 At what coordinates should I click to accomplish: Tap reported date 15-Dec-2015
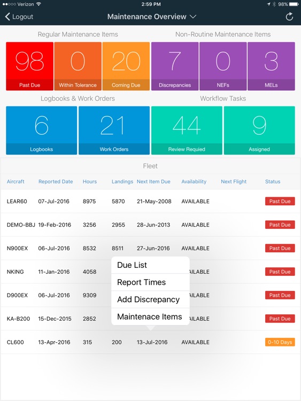(x=55, y=319)
